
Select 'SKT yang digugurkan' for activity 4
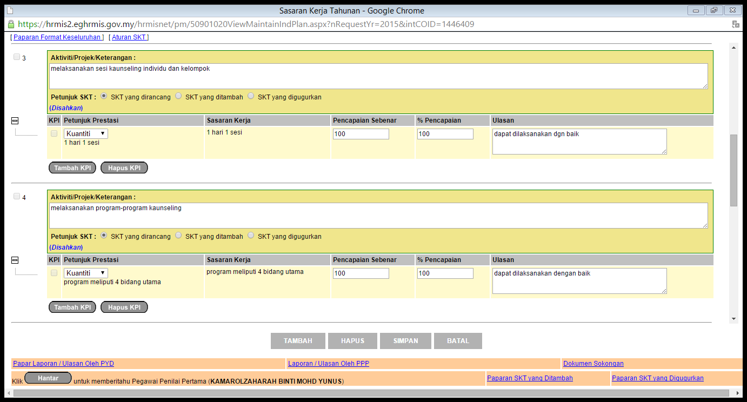(251, 236)
